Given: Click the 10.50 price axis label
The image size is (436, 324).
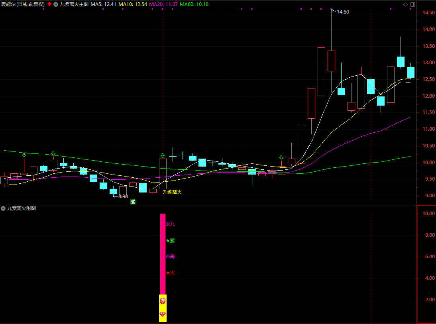Looking at the screenshot, I should tap(428, 146).
